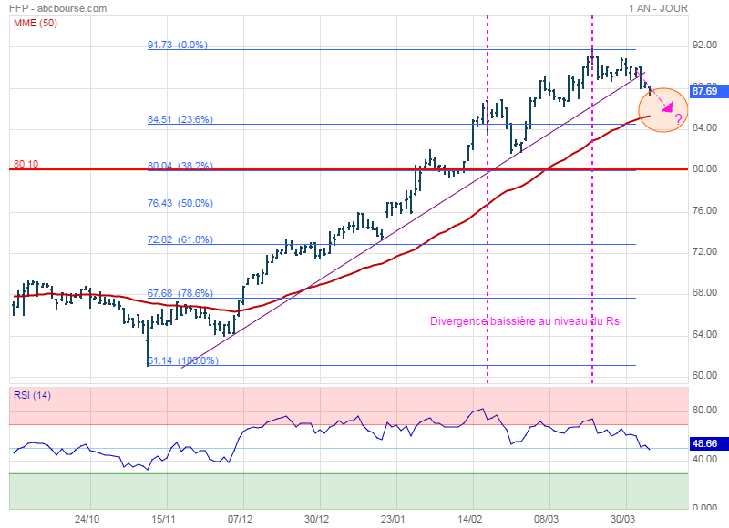Click the 76.00 price axis label
This screenshot has width=729, height=528.
[704, 210]
